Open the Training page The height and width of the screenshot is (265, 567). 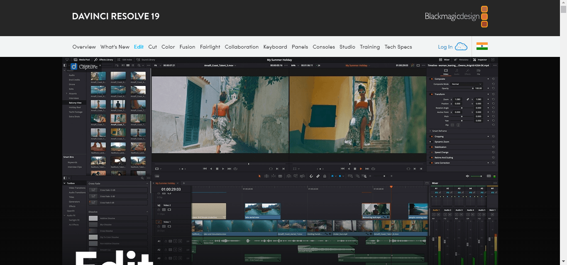tap(370, 47)
